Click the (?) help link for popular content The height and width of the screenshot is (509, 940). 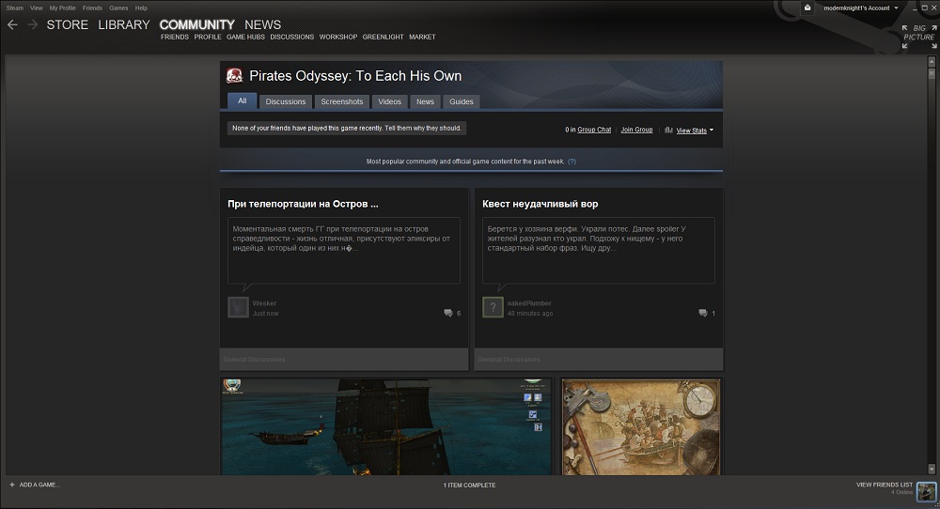coord(572,162)
